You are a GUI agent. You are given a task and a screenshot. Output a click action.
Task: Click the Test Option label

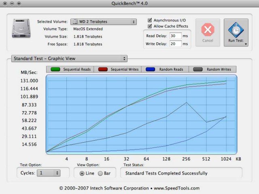[x=31, y=165]
